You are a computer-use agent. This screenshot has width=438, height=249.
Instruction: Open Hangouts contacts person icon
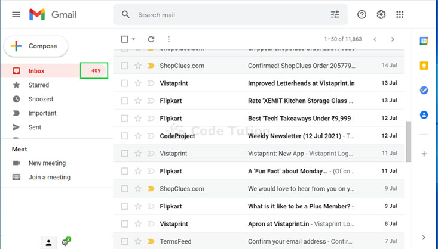click(48, 242)
